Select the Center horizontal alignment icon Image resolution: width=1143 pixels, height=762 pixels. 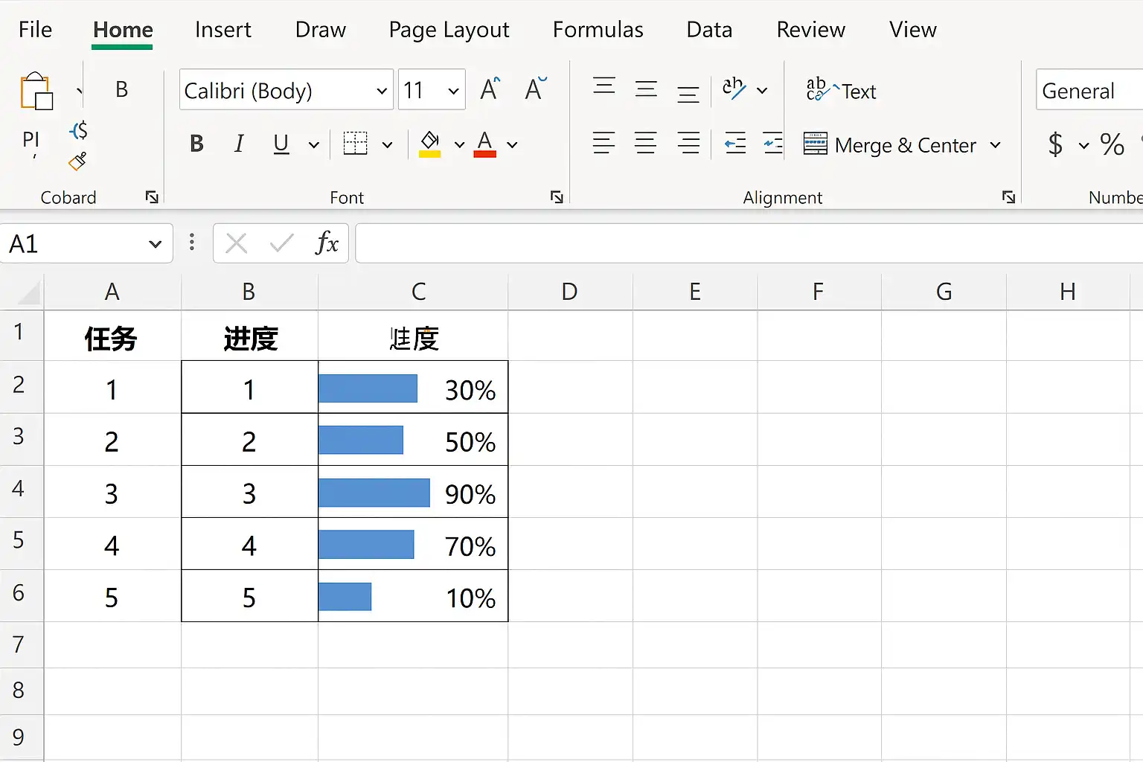point(645,144)
